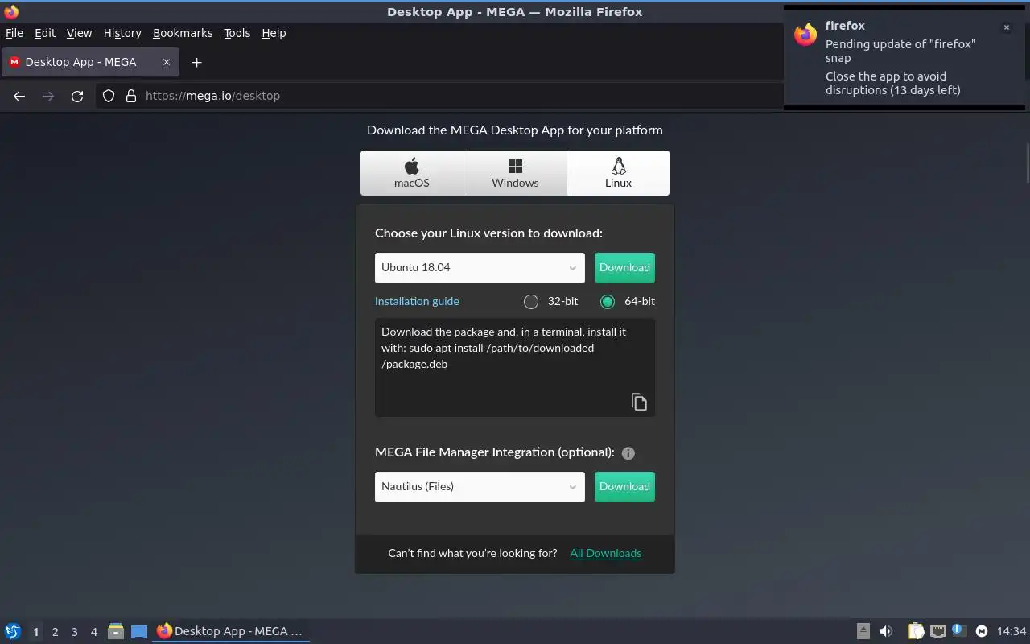The width and height of the screenshot is (1030, 644).
Task: Switch to workspace 2
Action: 56,632
